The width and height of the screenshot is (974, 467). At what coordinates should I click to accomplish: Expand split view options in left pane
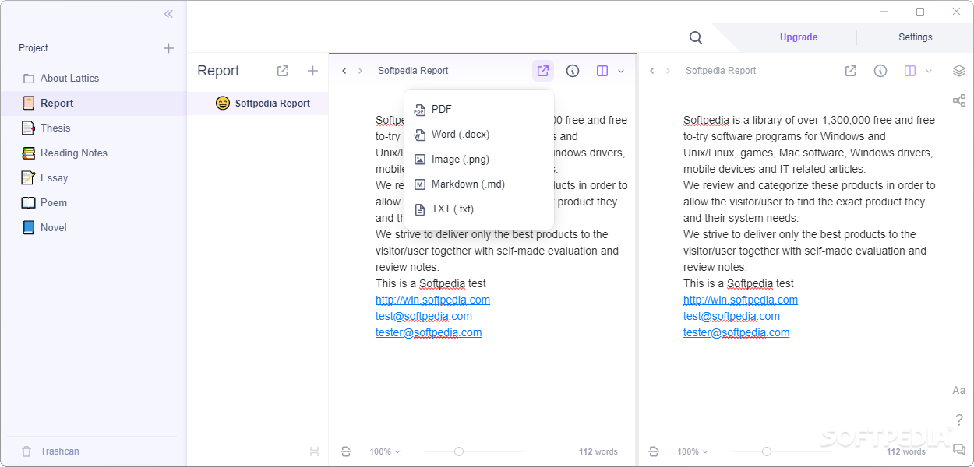tap(621, 71)
